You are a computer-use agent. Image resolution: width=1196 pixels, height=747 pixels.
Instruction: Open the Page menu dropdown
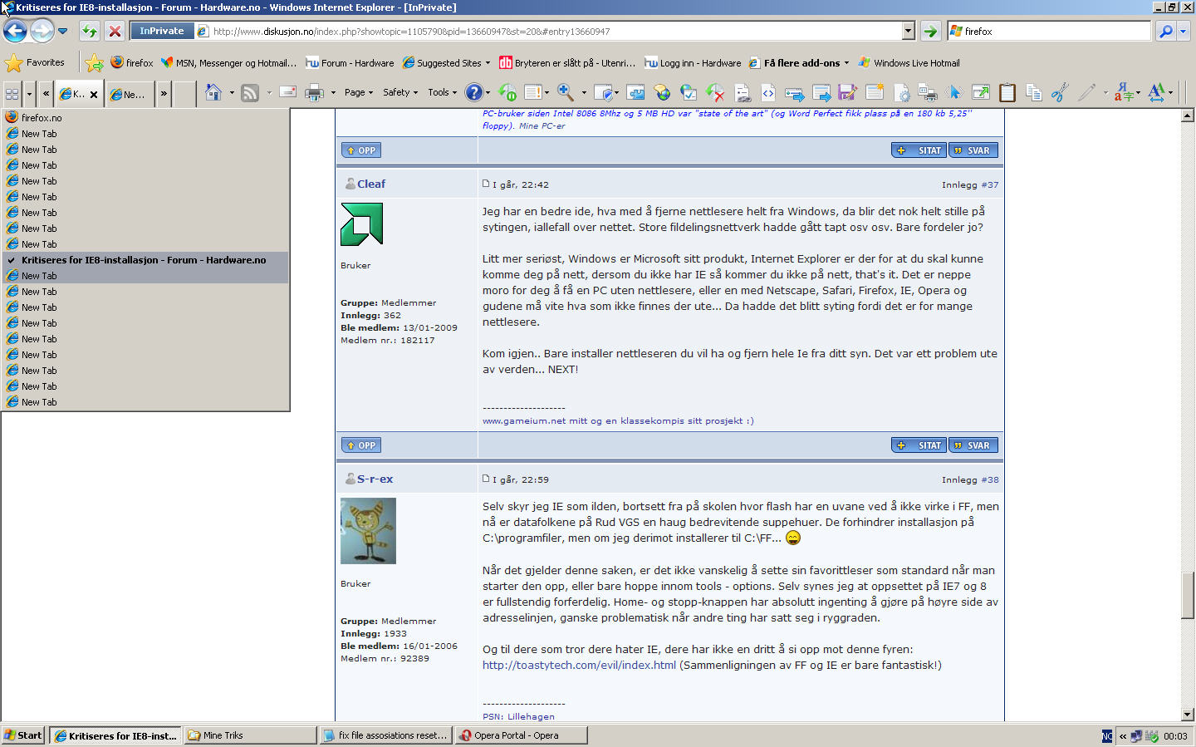coord(359,92)
